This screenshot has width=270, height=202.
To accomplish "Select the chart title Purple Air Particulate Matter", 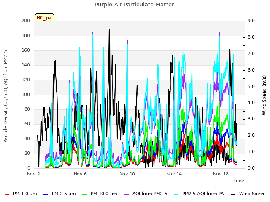I will (135, 5).
